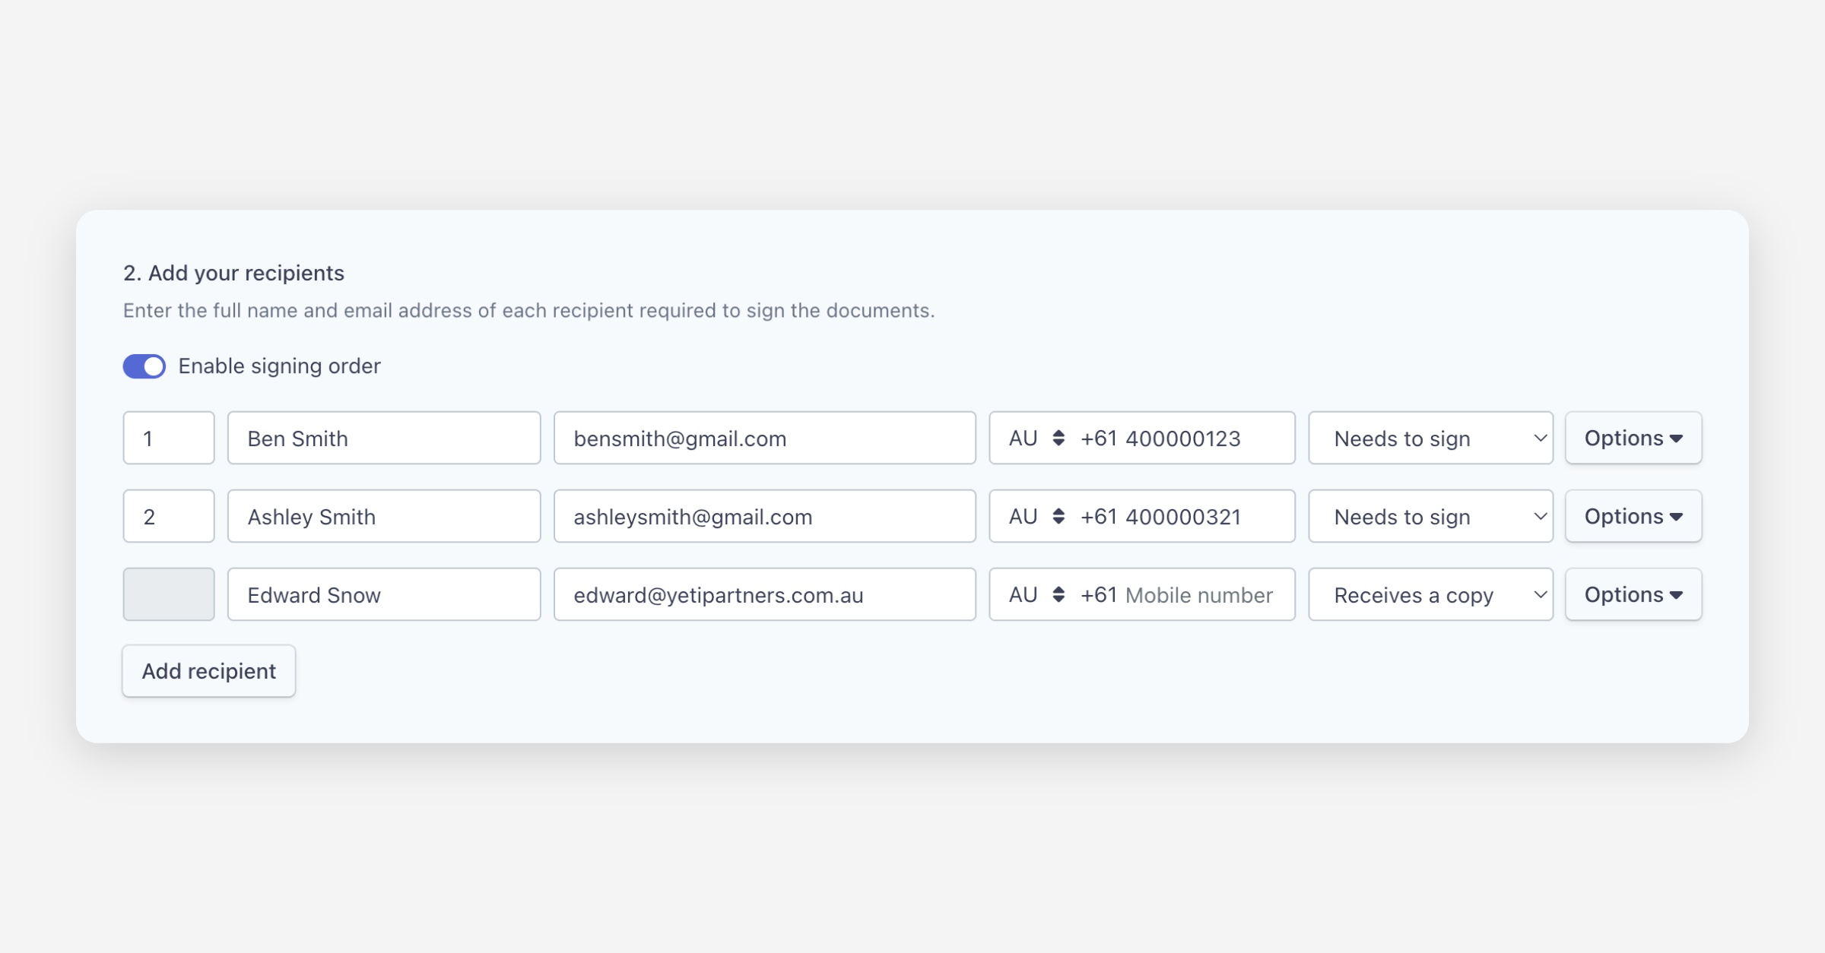Click the Ben Smith name field
The height and width of the screenshot is (953, 1825).
coord(384,439)
